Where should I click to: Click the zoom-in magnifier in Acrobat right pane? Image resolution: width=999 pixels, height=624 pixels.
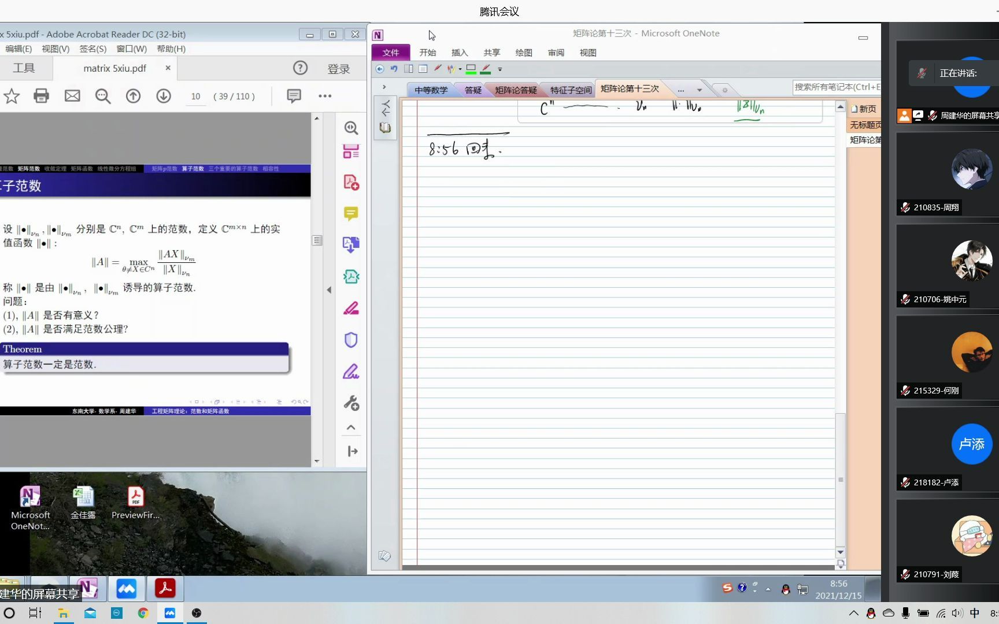pos(351,128)
